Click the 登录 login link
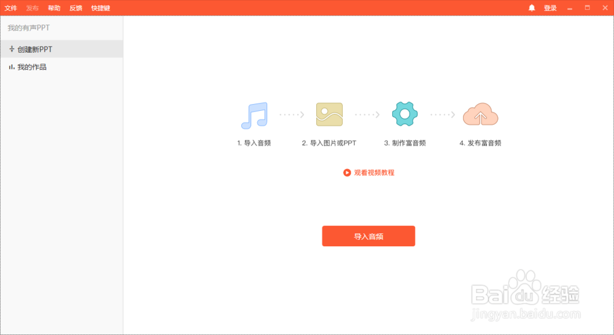This screenshot has height=335, width=614. click(550, 8)
